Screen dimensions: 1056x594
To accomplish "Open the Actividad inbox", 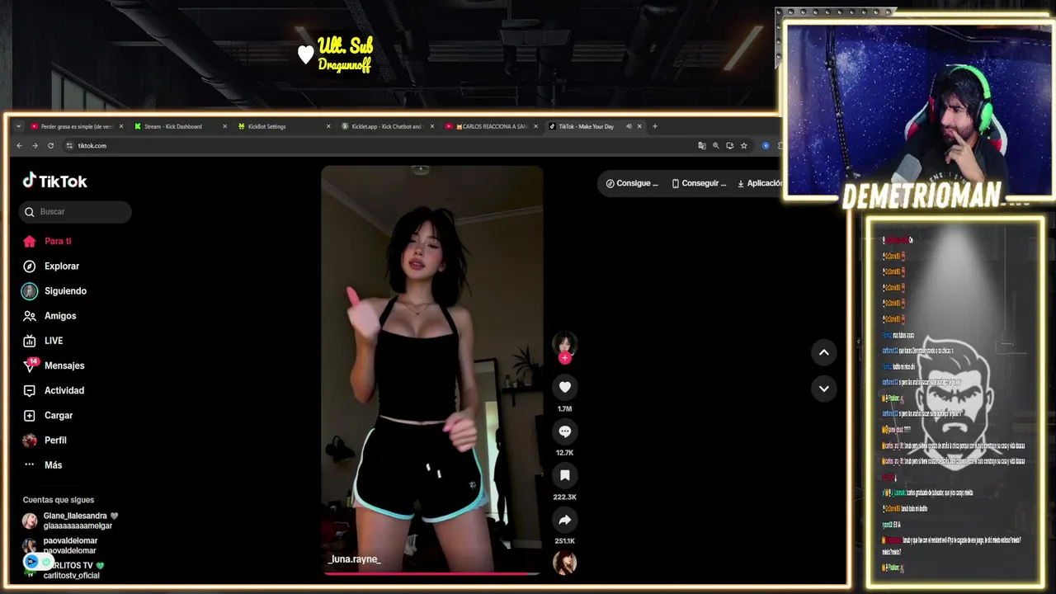I will click(54, 390).
